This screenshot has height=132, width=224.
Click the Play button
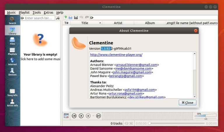81,116
